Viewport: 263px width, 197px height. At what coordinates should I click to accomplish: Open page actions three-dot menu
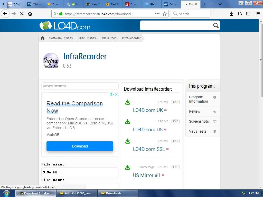tap(157, 14)
